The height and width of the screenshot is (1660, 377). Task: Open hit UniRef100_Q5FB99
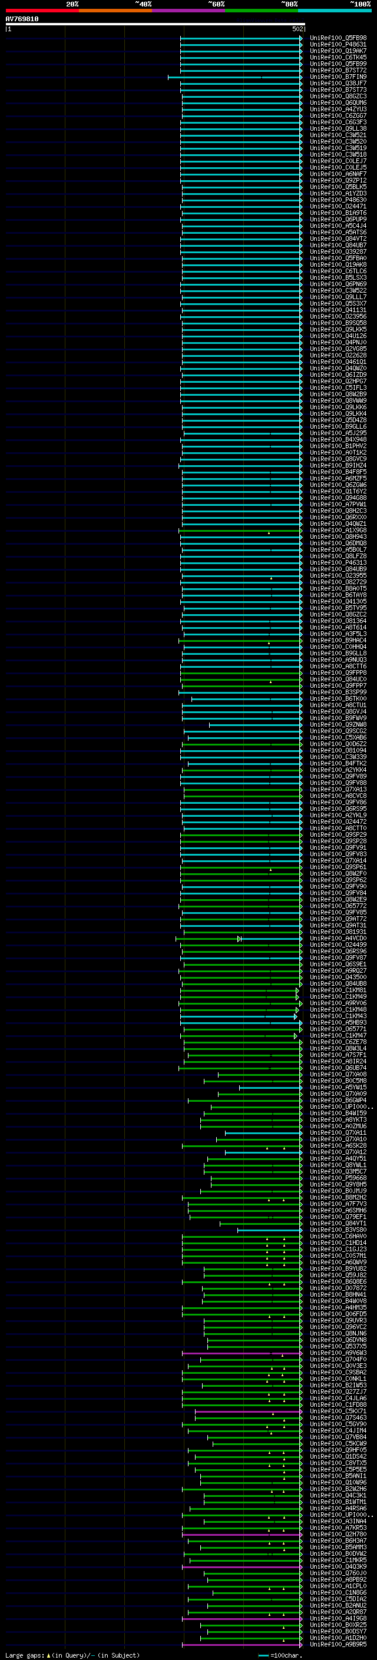tap(338, 64)
